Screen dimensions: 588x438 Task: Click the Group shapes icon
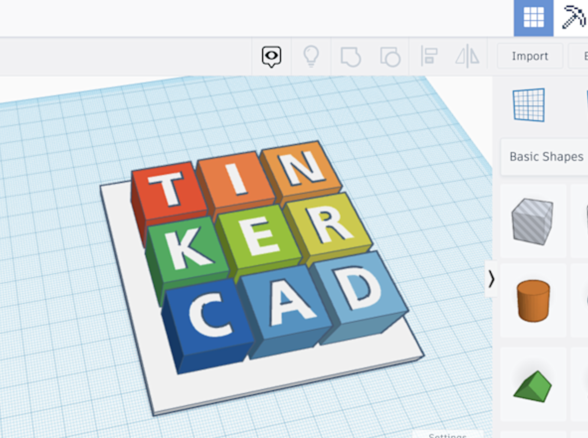tap(350, 56)
